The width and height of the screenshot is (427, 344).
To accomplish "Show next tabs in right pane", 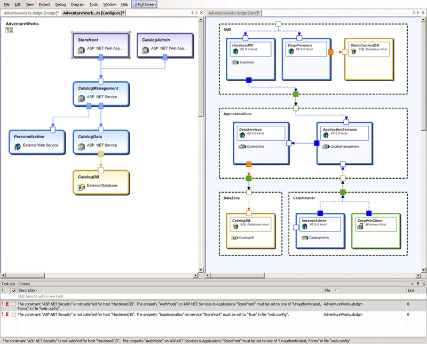I will pyautogui.click(x=418, y=12).
